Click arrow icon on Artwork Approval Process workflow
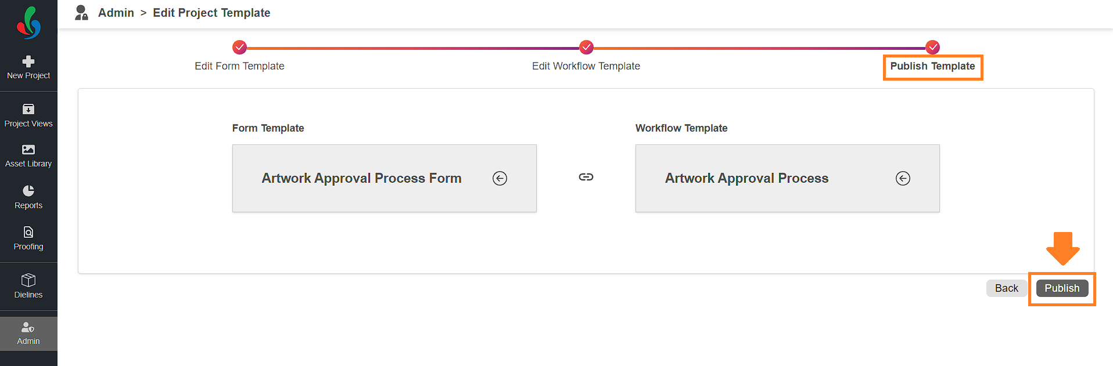This screenshot has width=1113, height=366. [x=903, y=178]
